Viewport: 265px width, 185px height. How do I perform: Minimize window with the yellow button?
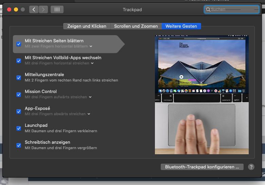[x=16, y=9]
